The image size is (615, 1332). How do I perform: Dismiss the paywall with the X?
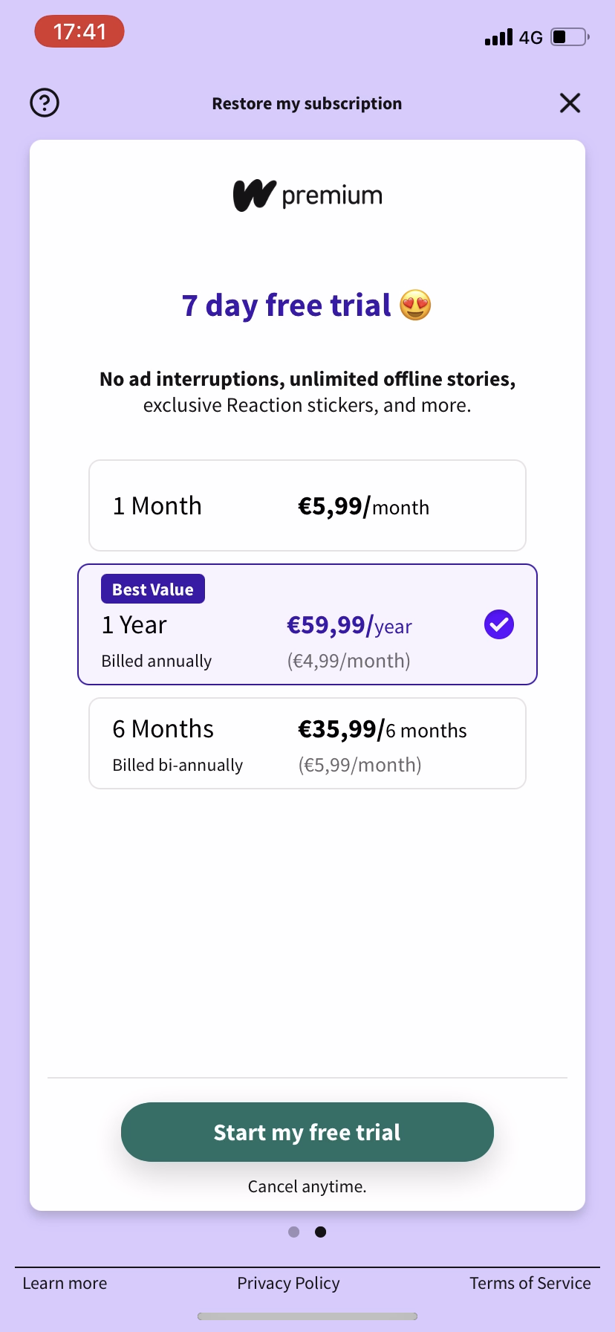[x=570, y=103]
